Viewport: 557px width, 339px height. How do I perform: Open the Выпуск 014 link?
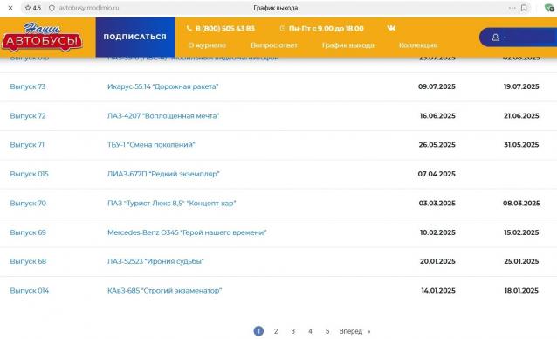point(30,291)
